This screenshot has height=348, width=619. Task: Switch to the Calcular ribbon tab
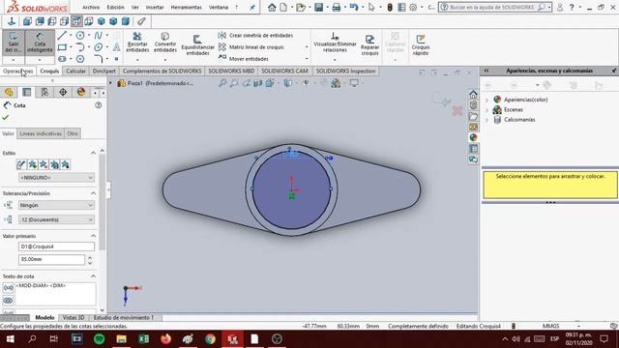click(x=75, y=71)
